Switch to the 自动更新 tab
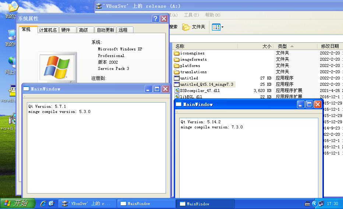The height and width of the screenshot is (209, 343). click(x=106, y=30)
